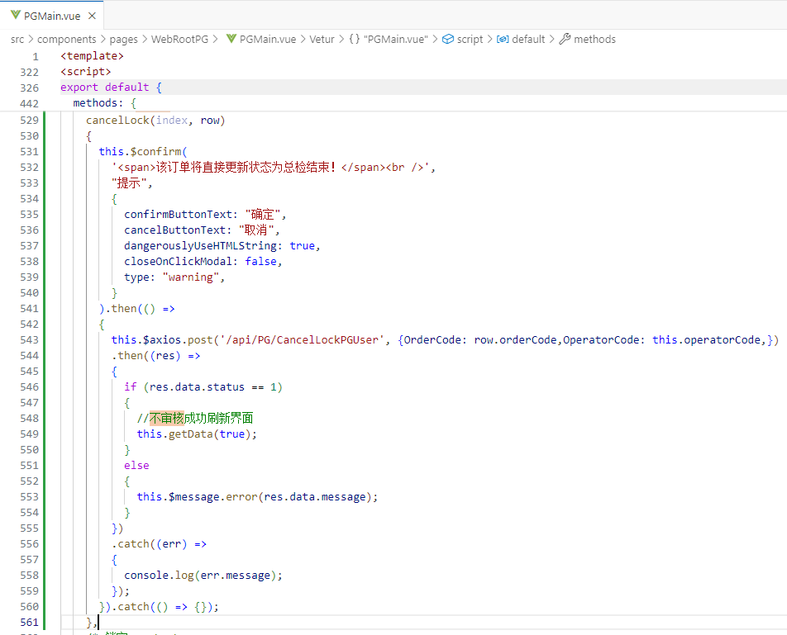Click the Vue icon on PGMain.vue tab
This screenshot has width=787, height=635.
[x=16, y=15]
